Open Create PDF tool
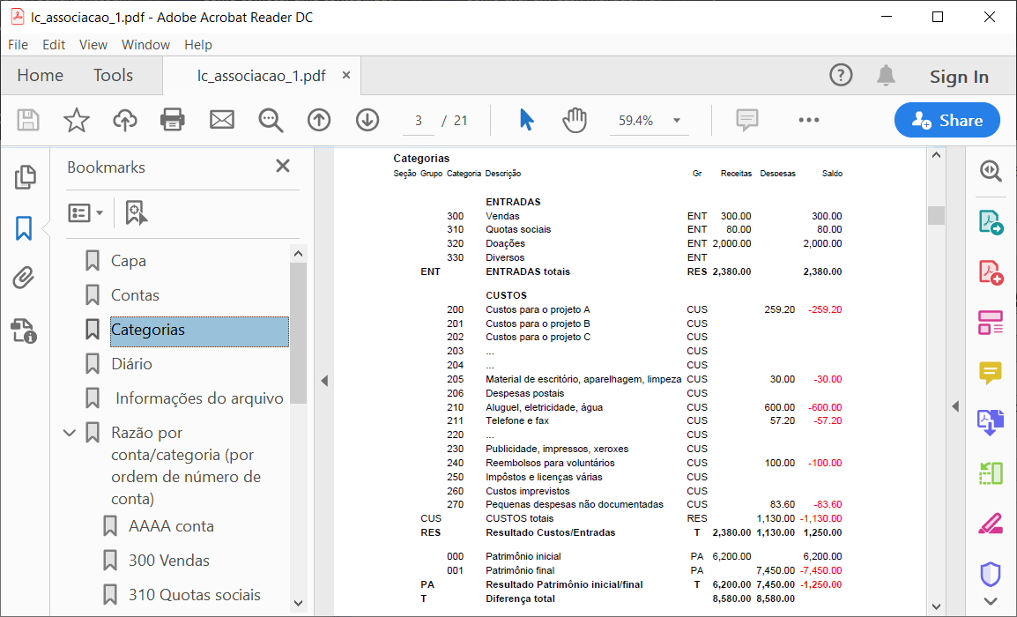The width and height of the screenshot is (1017, 617). (x=991, y=271)
